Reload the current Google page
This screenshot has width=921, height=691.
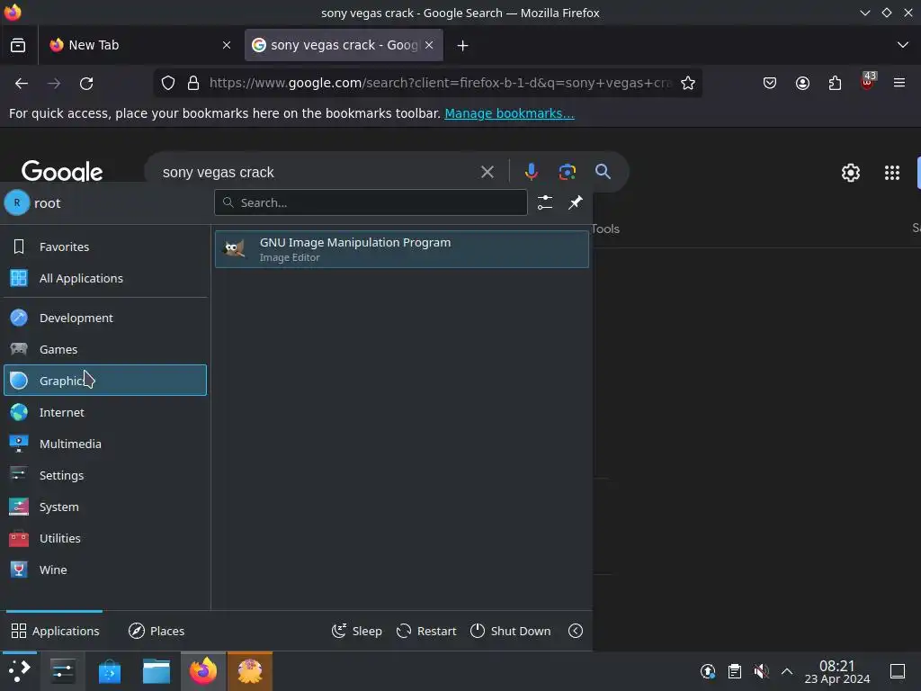click(x=86, y=84)
